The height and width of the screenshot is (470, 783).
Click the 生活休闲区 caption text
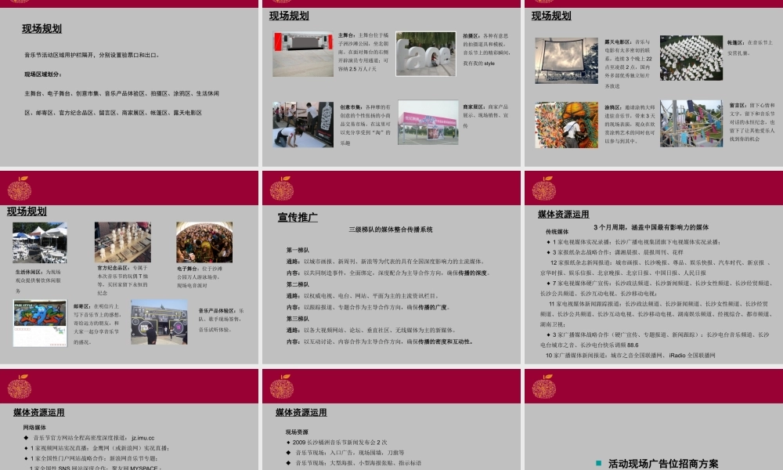coord(38,281)
